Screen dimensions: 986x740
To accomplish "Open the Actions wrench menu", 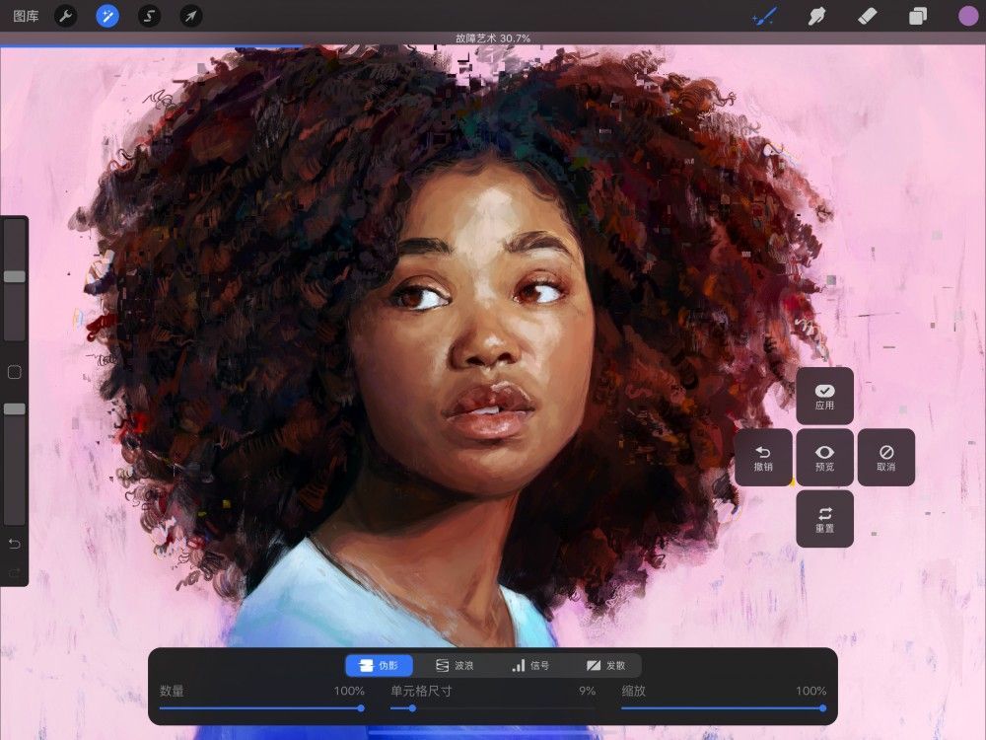I will click(x=65, y=15).
